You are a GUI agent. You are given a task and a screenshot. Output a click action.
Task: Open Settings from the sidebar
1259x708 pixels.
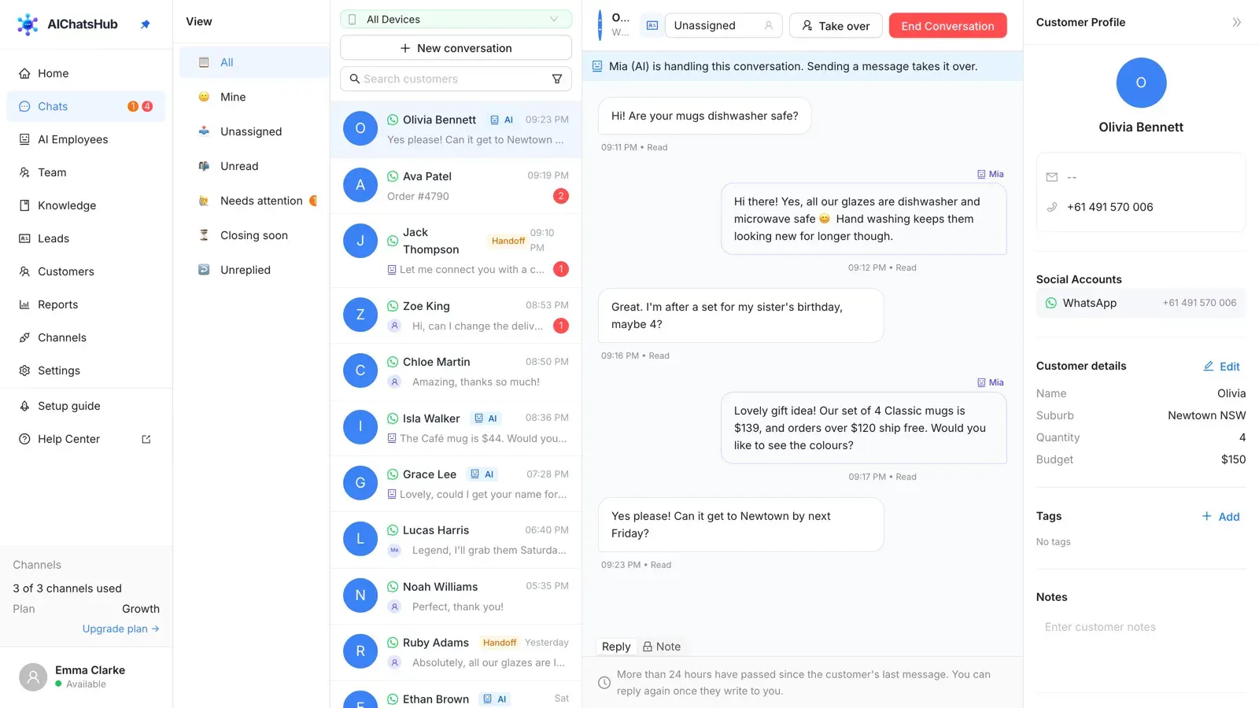point(86,371)
